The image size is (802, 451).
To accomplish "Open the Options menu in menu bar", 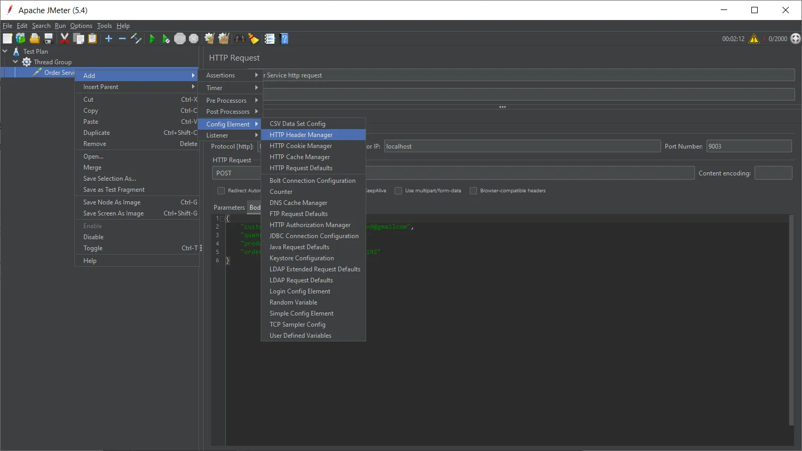I will [x=81, y=26].
